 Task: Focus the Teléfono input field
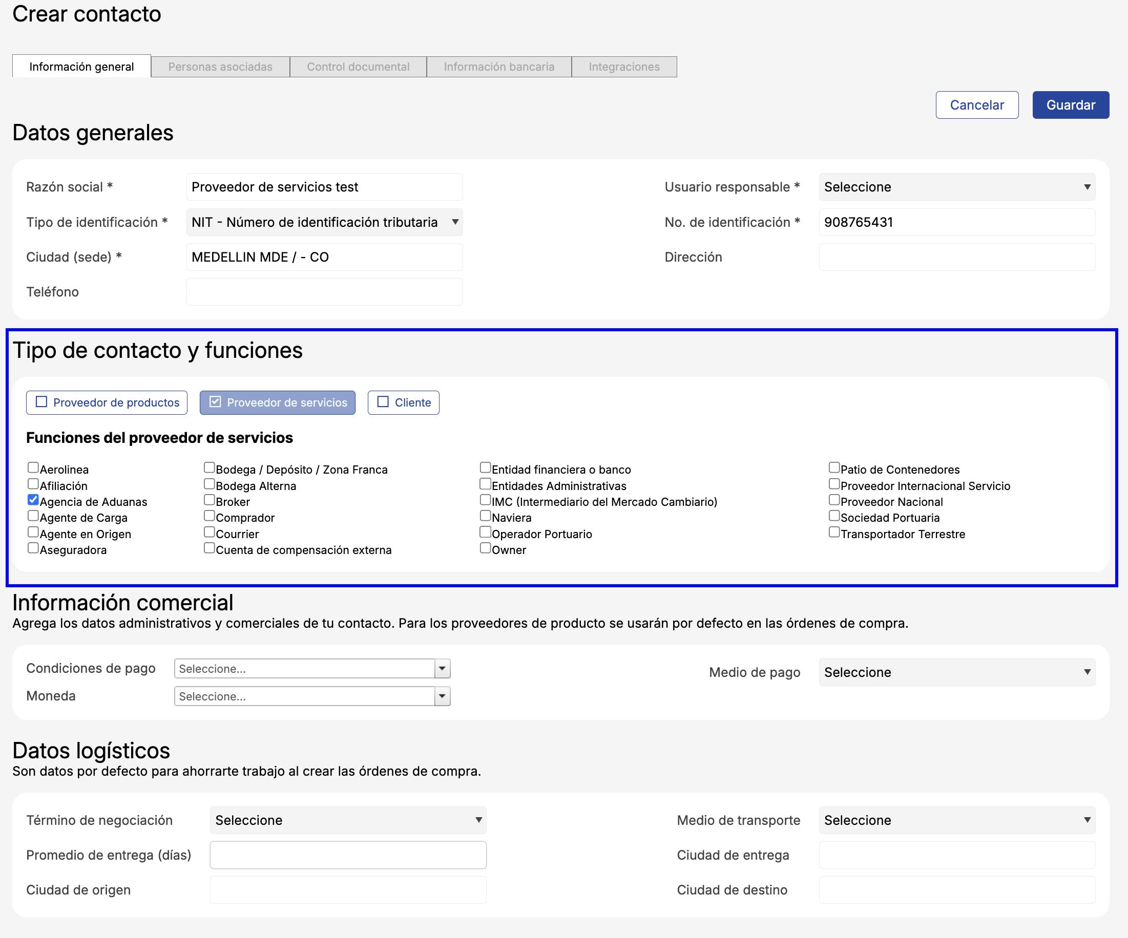[x=324, y=292]
